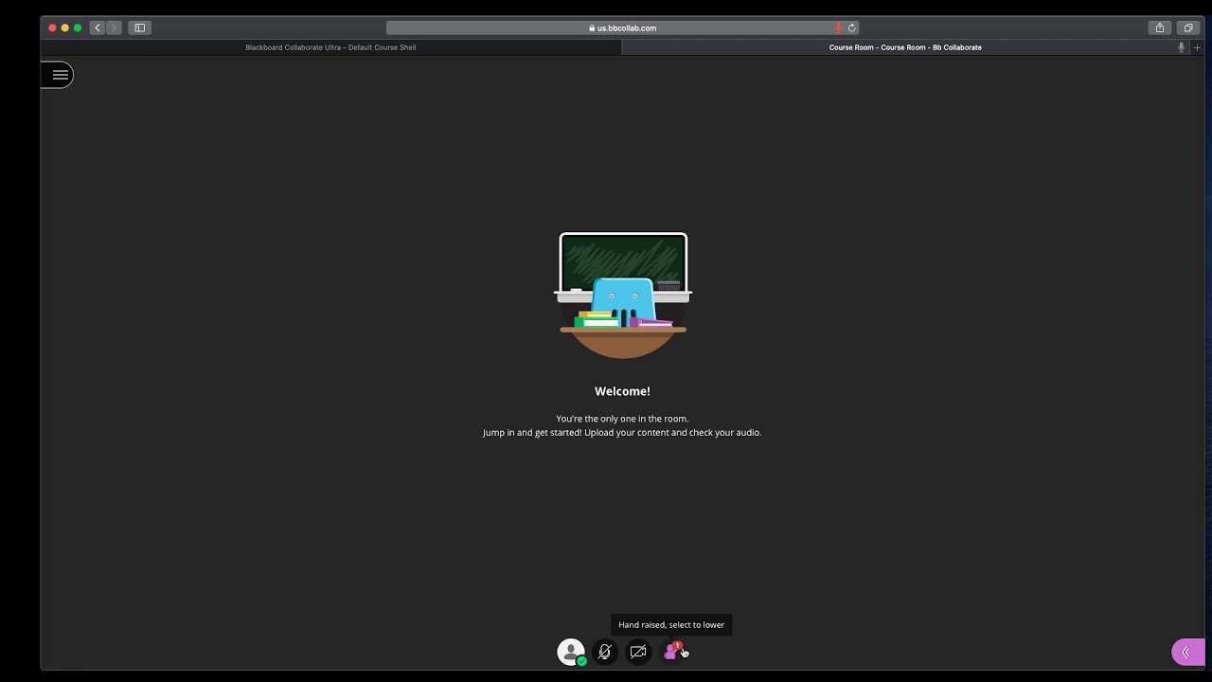Open the Session Menu hamburger icon

60,75
